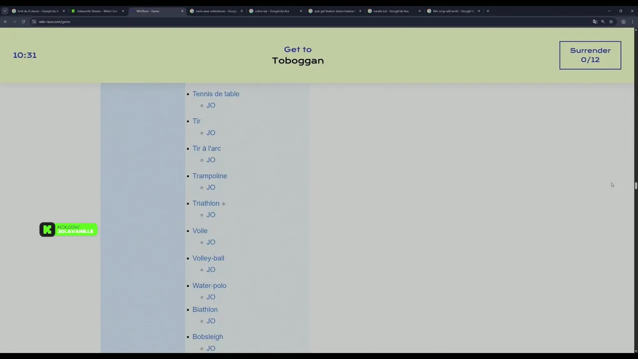This screenshot has height=359, width=638.
Task: Open the Trampoline link
Action: (x=210, y=176)
